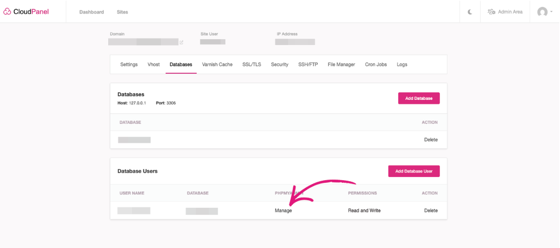Click the USER NAME column header
Viewport: 560px width, 248px height.
tap(132, 193)
